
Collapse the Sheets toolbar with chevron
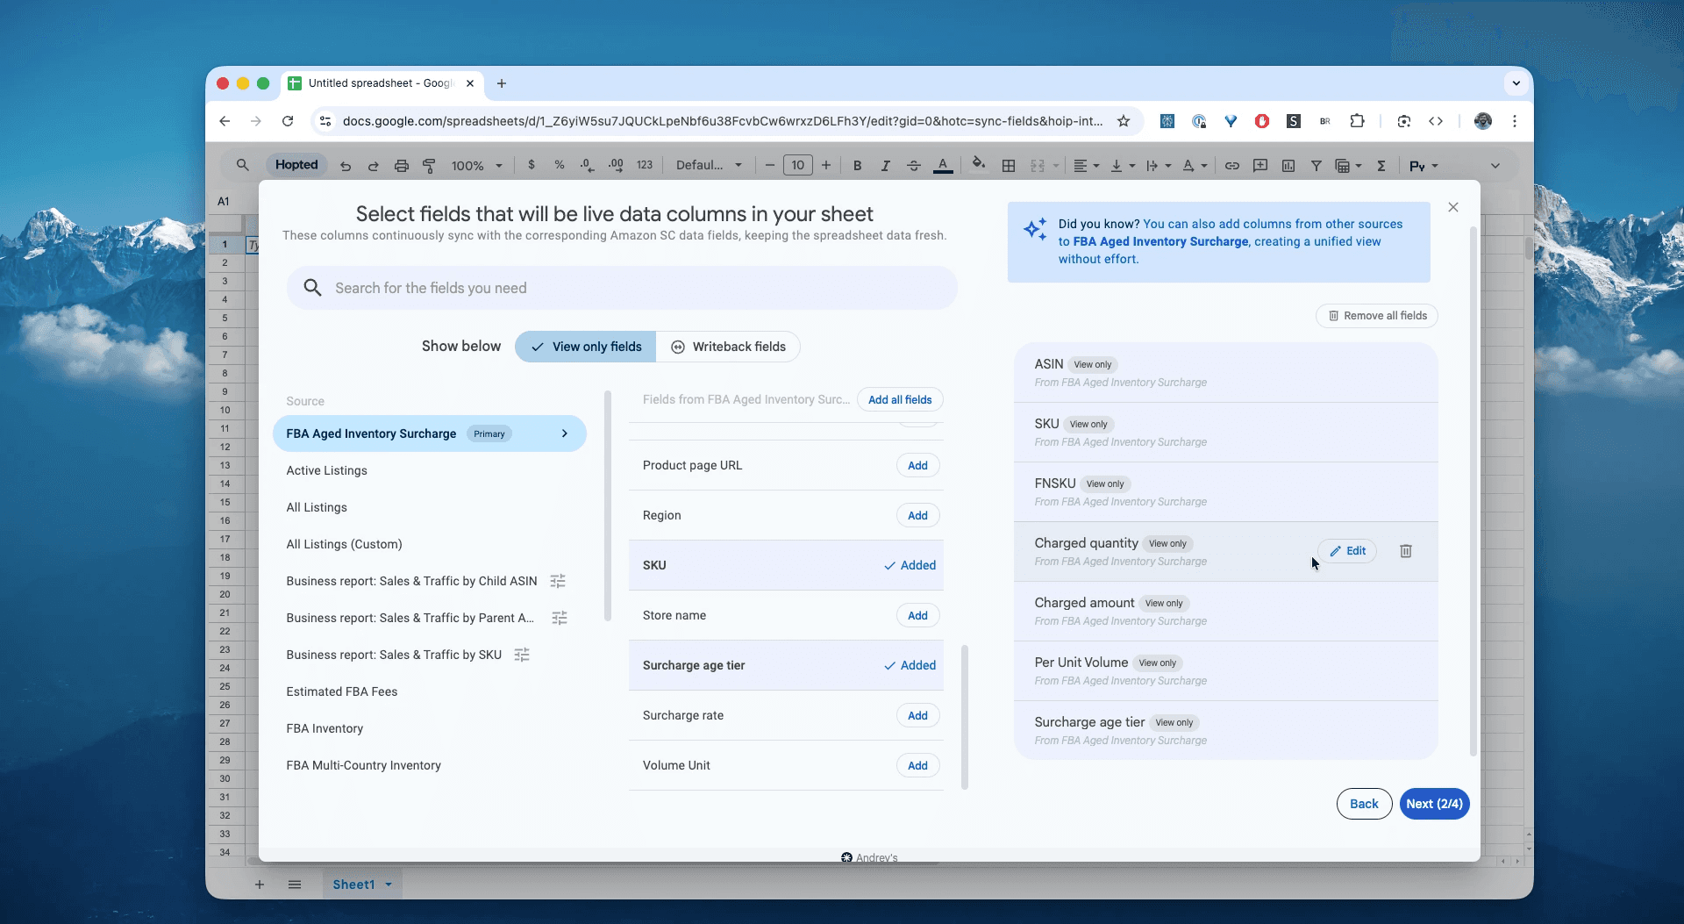[1495, 166]
